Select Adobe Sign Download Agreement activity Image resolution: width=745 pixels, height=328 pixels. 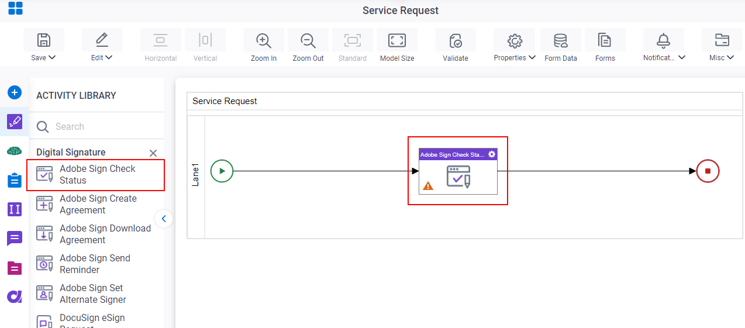(x=96, y=234)
